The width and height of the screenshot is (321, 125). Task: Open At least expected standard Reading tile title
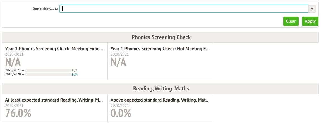tap(54, 100)
